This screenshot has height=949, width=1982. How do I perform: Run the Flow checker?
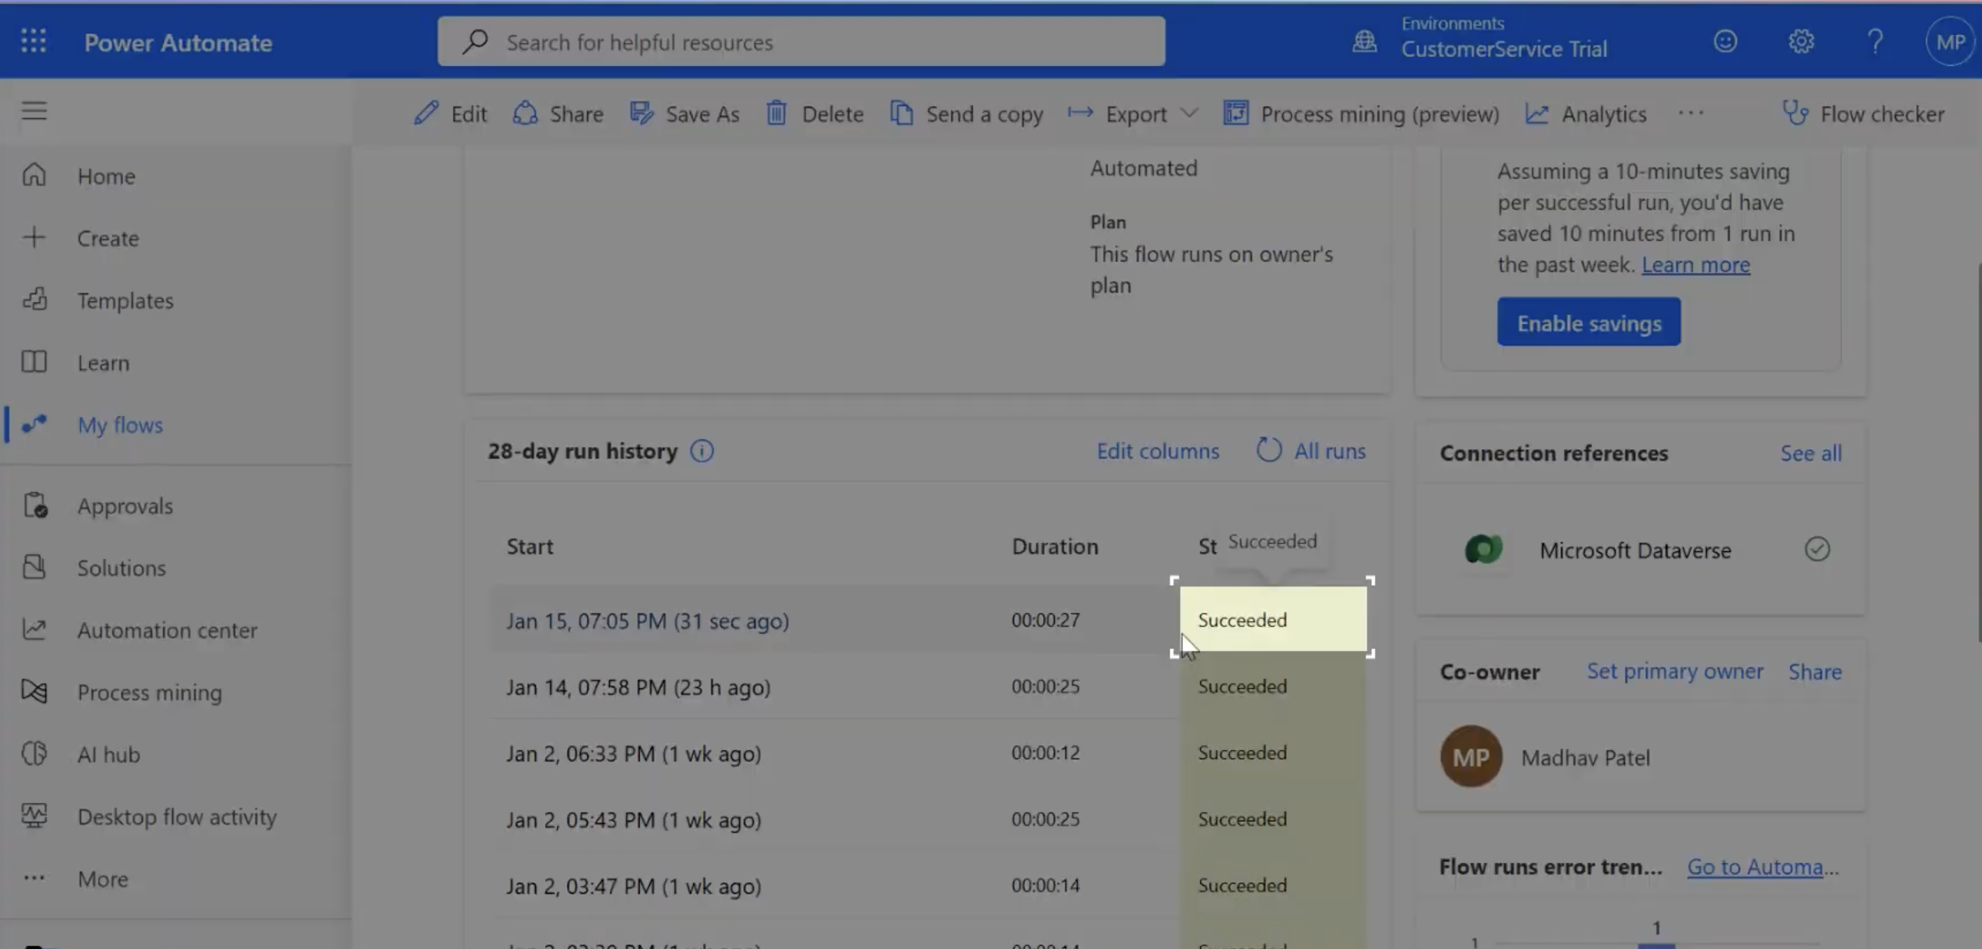[x=1864, y=114]
